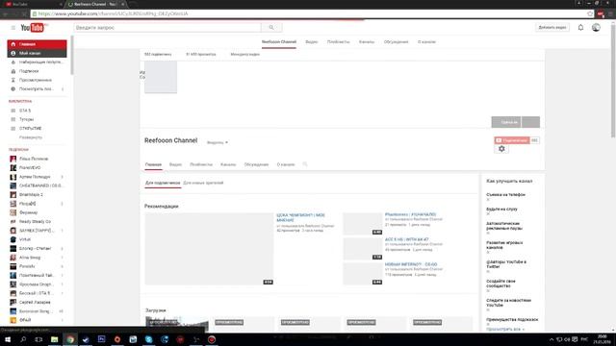Open the large featured video thumbnail
The height and width of the screenshot is (346, 616).
click(x=209, y=249)
